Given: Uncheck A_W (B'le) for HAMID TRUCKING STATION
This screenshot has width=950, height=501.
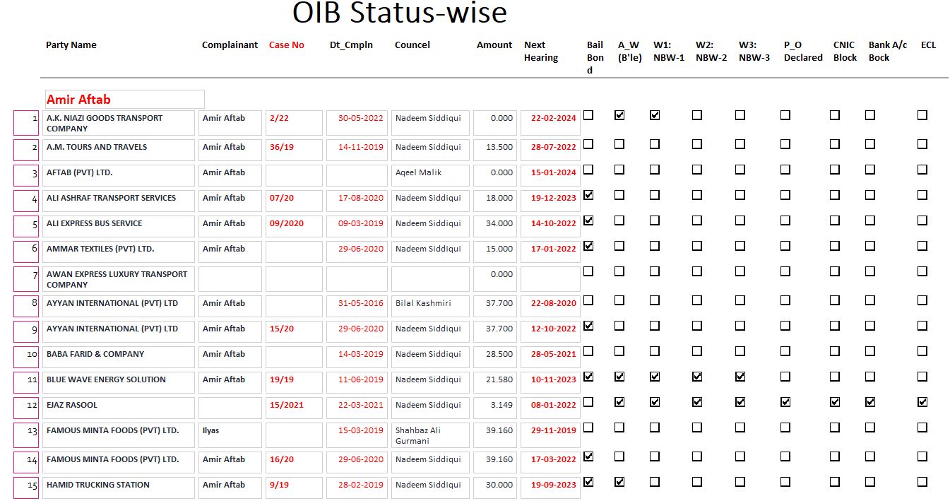Looking at the screenshot, I should point(620,481).
